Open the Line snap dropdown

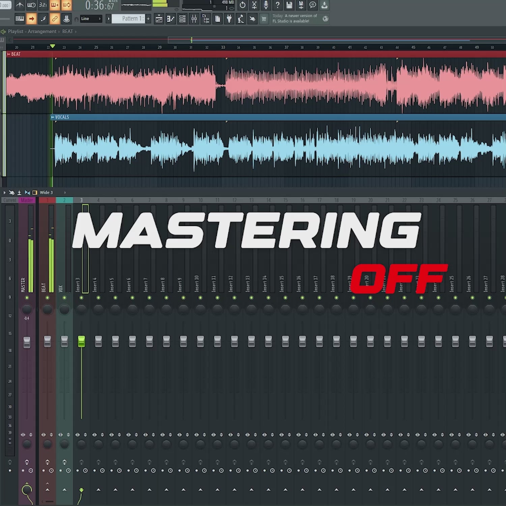(x=91, y=19)
